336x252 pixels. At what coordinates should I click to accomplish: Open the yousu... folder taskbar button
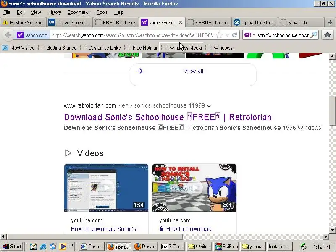coord(253,247)
